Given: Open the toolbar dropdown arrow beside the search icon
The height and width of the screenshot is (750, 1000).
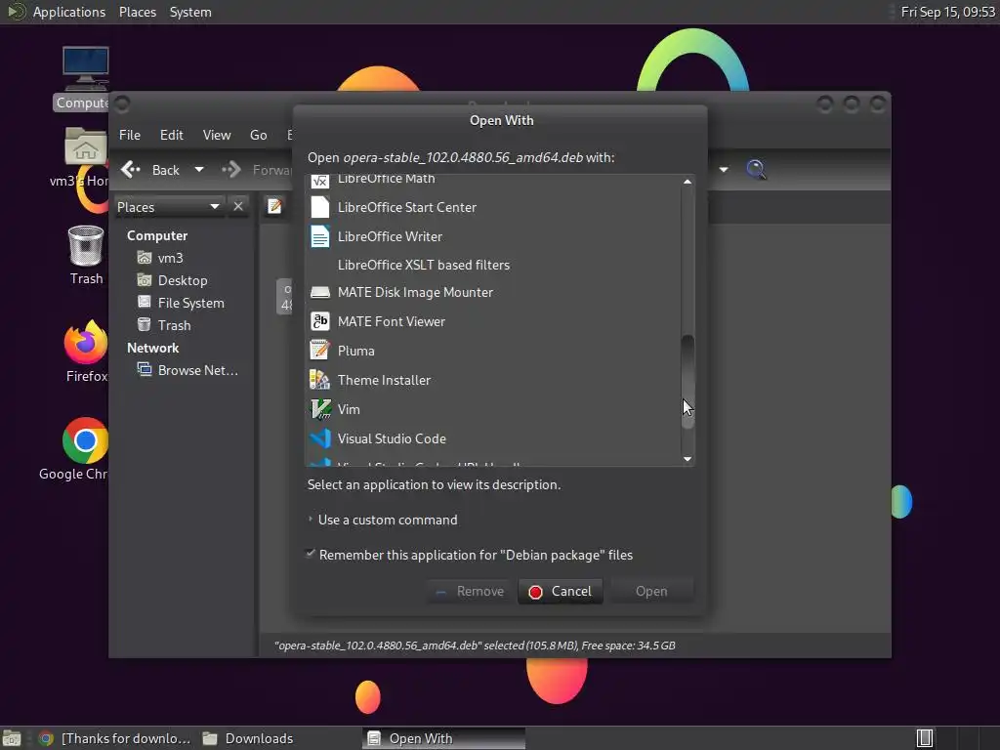Looking at the screenshot, I should point(724,170).
